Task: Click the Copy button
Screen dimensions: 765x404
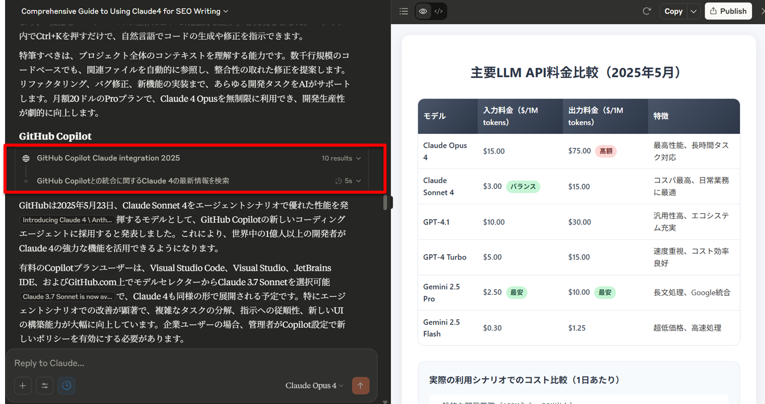Action: [673, 11]
